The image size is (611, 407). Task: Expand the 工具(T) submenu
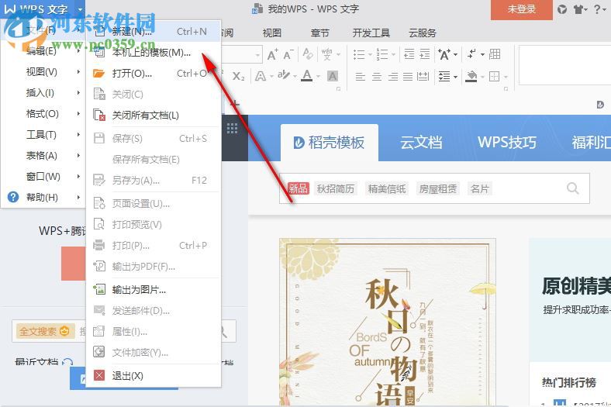pyautogui.click(x=43, y=135)
